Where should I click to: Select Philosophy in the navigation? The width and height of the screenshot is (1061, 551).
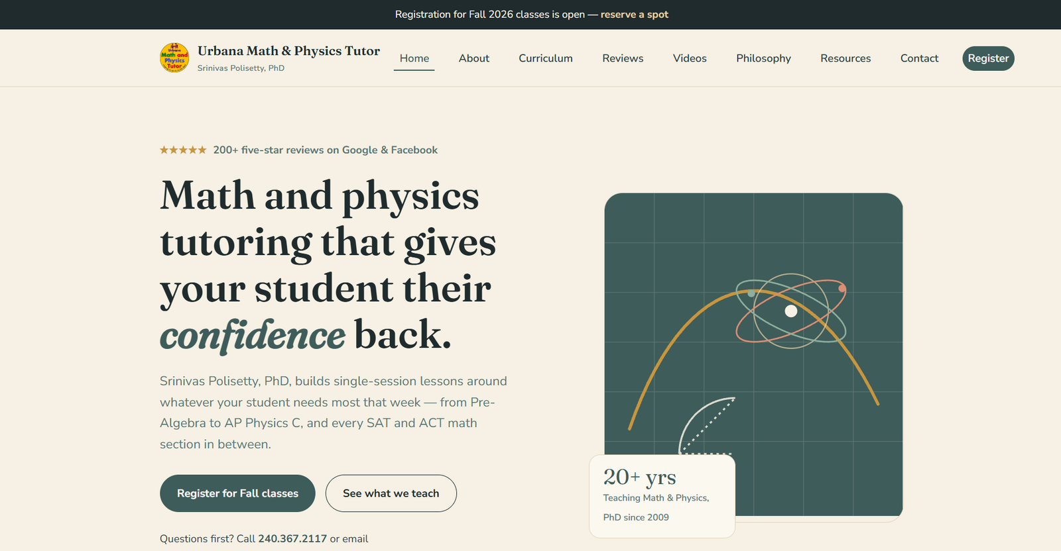click(763, 58)
